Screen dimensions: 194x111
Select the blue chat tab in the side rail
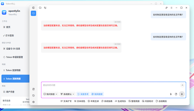[33, 13]
